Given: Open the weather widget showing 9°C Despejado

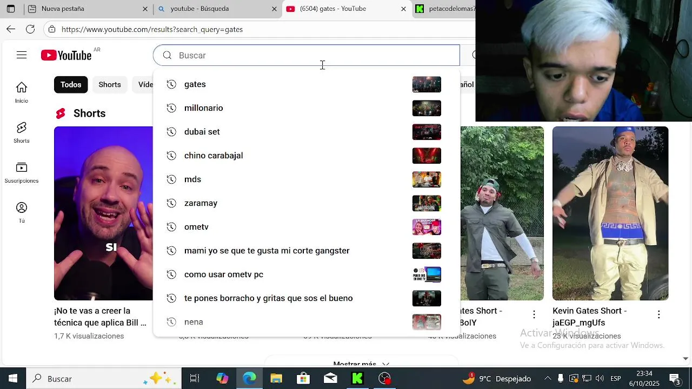Looking at the screenshot, I should [497, 379].
